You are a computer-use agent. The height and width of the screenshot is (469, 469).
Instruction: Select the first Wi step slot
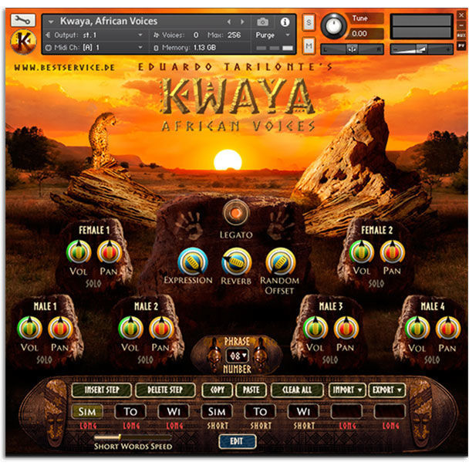pos(174,412)
